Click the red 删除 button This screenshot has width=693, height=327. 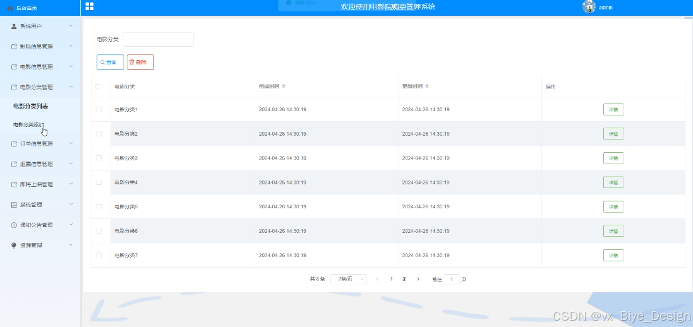coord(140,62)
